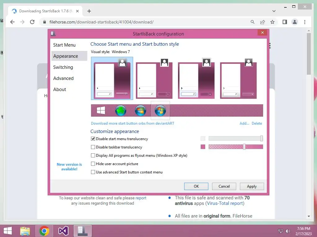The image size is (317, 237).
Task: Click the page scrollbar up arrow
Action: tap(309, 31)
